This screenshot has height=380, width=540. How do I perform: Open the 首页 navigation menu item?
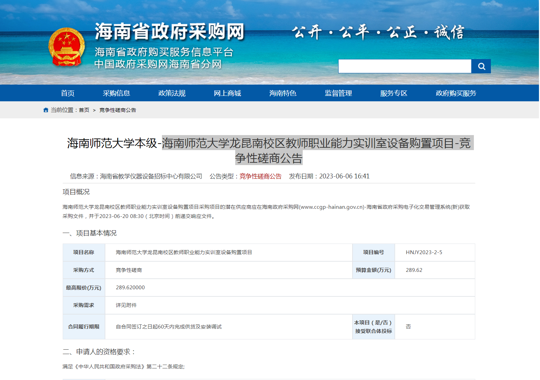pyautogui.click(x=67, y=93)
